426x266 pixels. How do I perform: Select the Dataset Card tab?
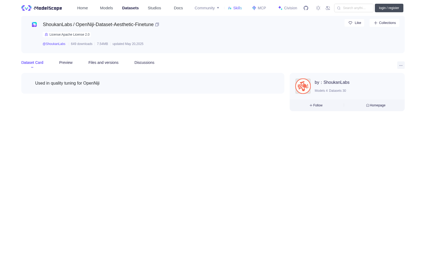(32, 63)
